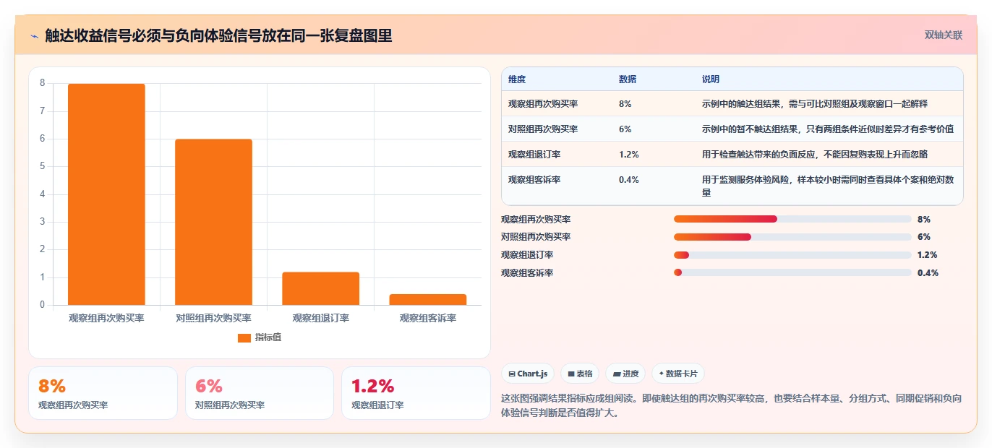The height and width of the screenshot is (448, 992).
Task: Click the 观察组客诉率 x-axis label under the chart
Action: tap(427, 318)
